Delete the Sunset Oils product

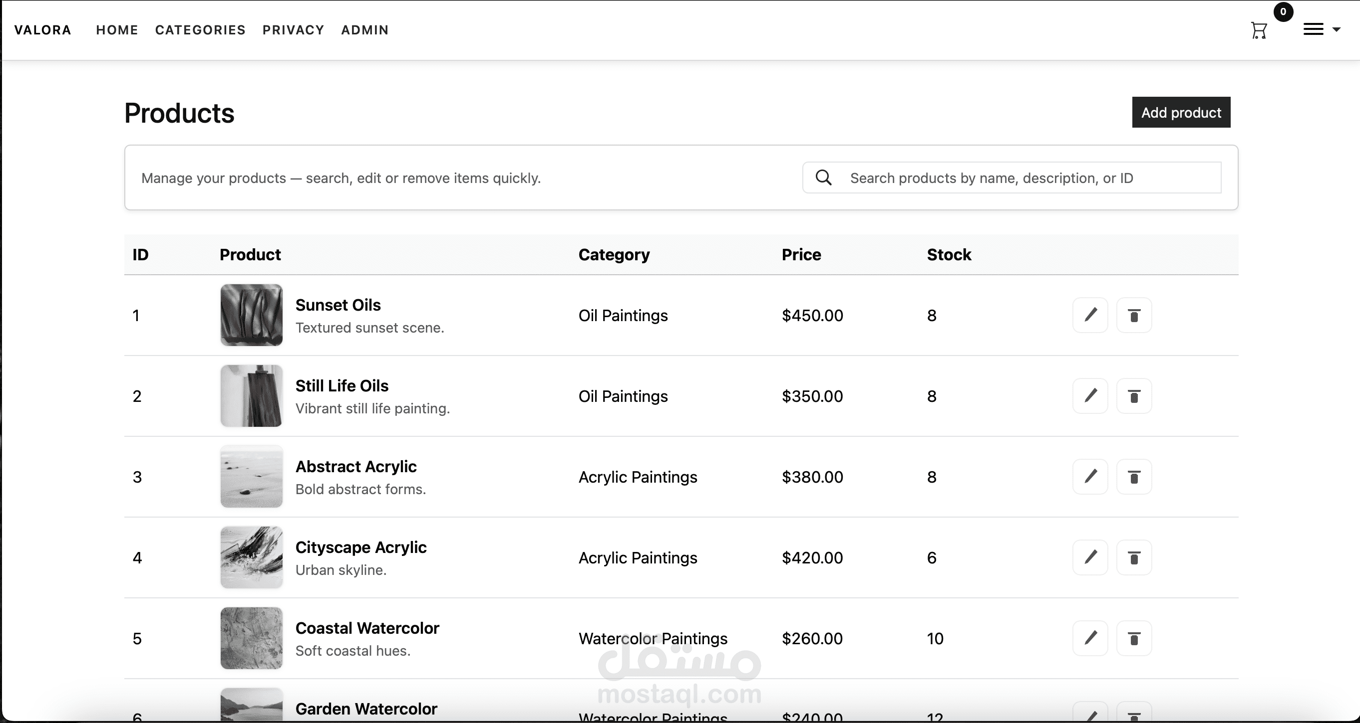[x=1133, y=315]
